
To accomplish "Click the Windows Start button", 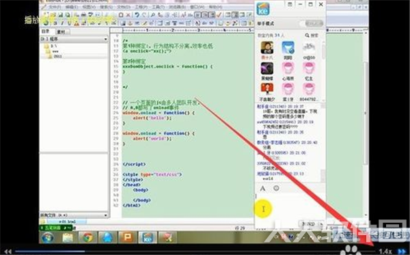I will click(48, 237).
